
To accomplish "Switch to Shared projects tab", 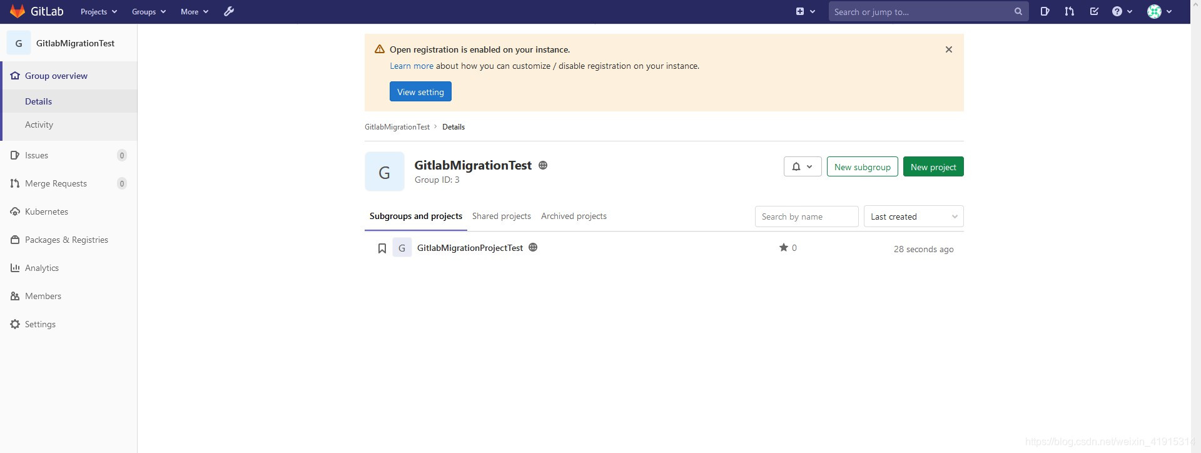I will pos(502,216).
